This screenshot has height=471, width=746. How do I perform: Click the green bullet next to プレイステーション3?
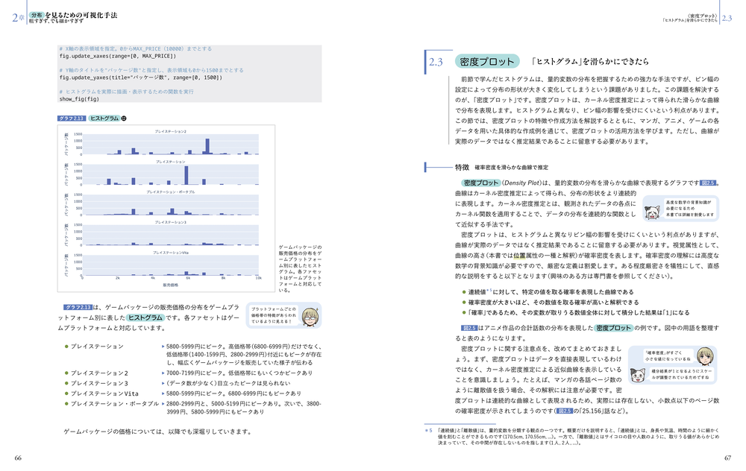click(x=66, y=383)
